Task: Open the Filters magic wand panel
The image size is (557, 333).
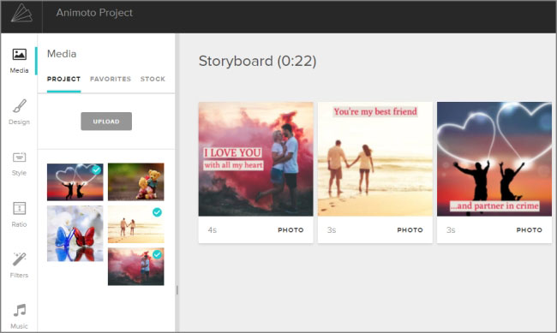Action: 19,265
